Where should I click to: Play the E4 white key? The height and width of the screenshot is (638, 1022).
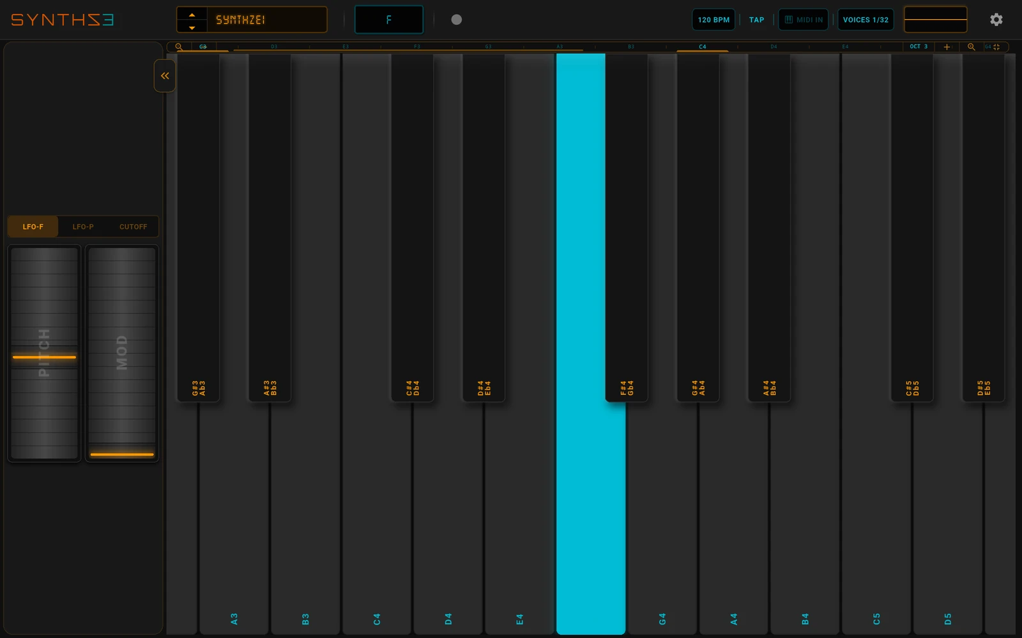pyautogui.click(x=519, y=518)
